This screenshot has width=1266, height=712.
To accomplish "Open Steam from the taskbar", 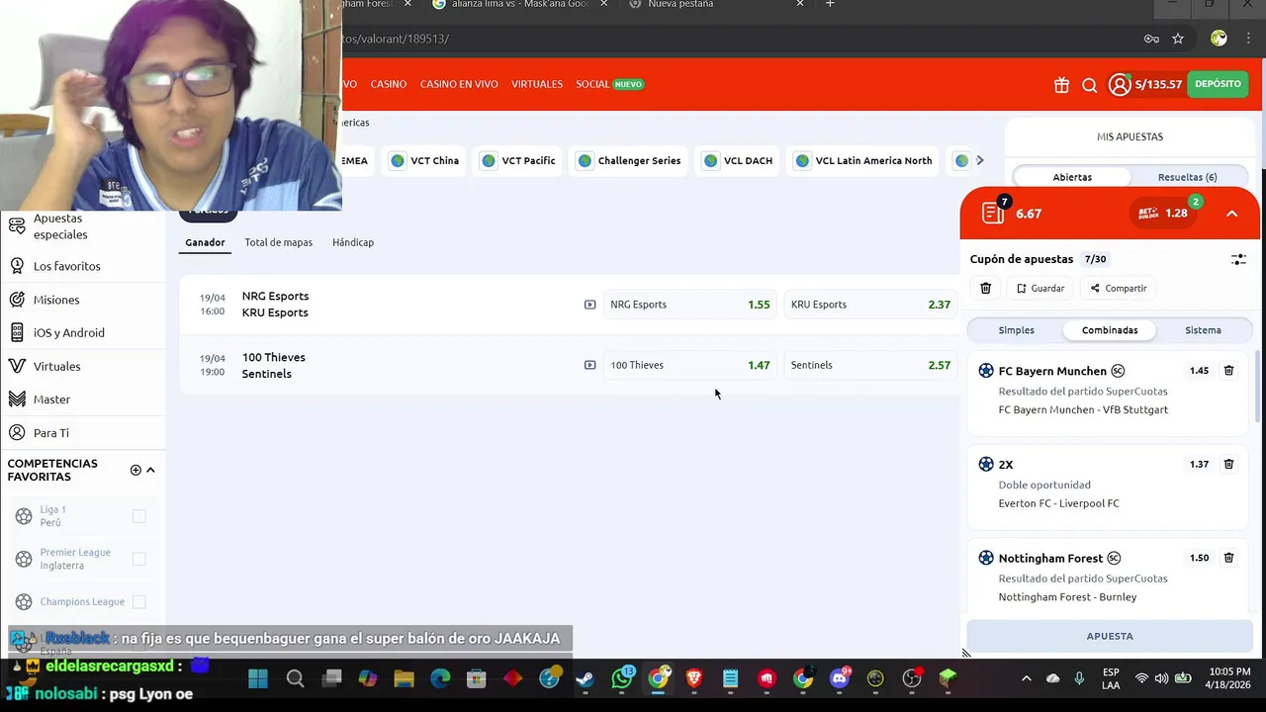I will point(585,678).
